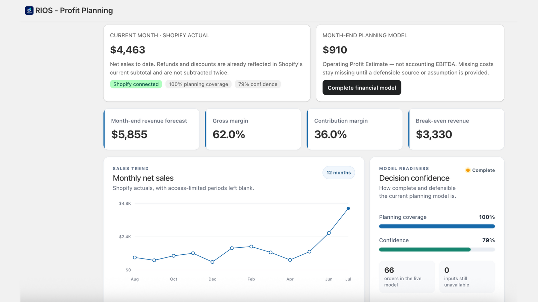The width and height of the screenshot is (538, 302).
Task: Click the 66 orders in live model tile
Action: point(407,277)
